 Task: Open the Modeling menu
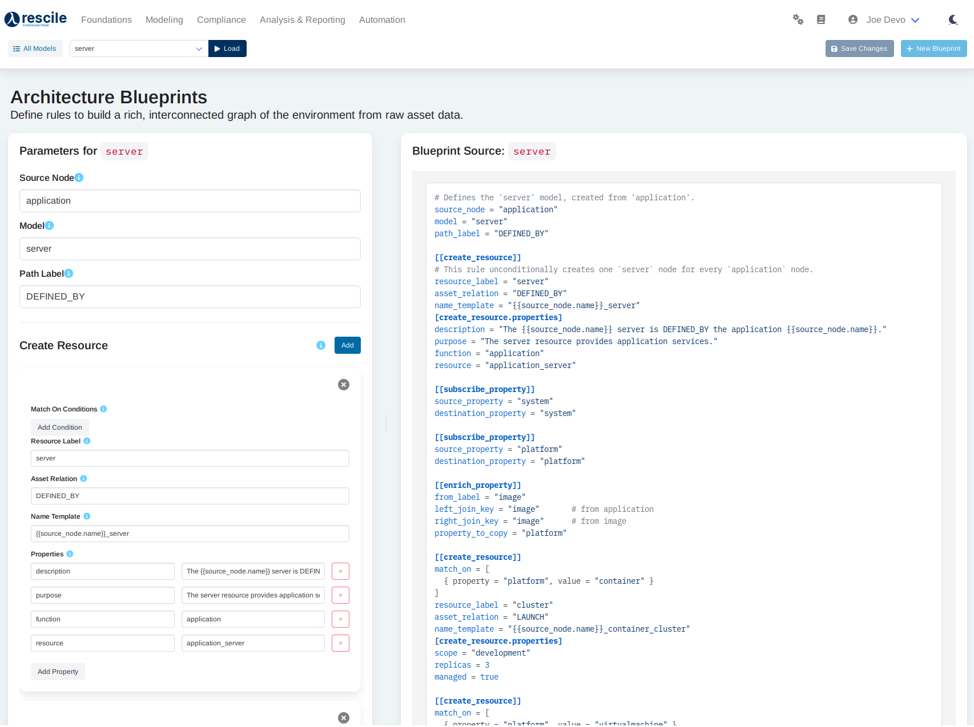pos(164,20)
